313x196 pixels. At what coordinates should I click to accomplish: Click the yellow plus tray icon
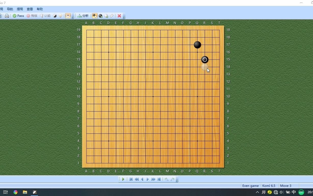[x=269, y=192]
